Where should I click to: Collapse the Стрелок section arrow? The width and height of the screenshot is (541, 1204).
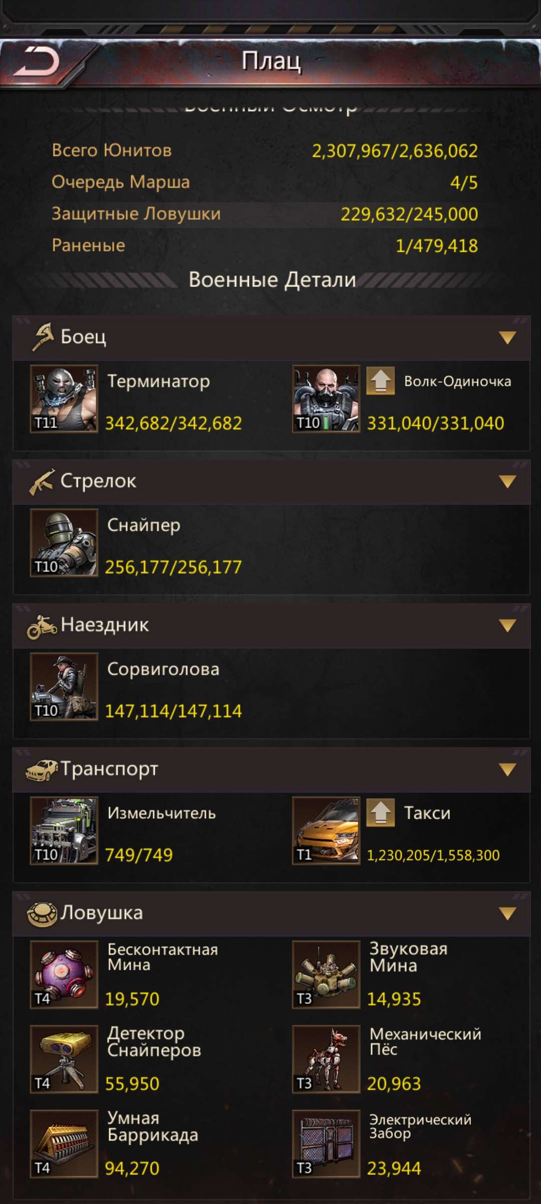507,482
